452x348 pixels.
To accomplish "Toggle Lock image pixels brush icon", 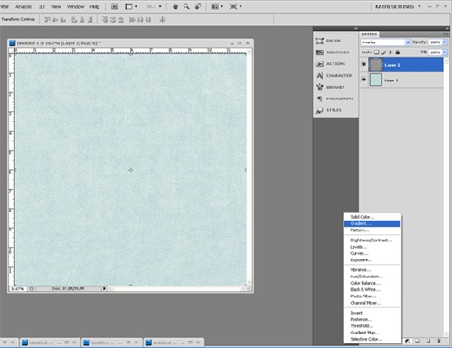I will coord(383,52).
